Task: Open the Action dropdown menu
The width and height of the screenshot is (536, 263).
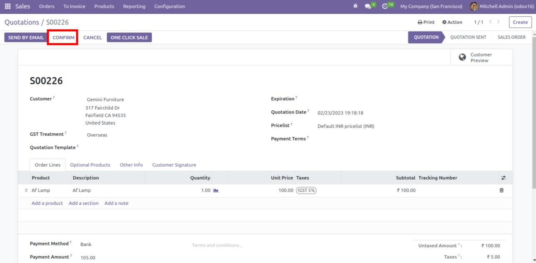Action: pos(452,22)
